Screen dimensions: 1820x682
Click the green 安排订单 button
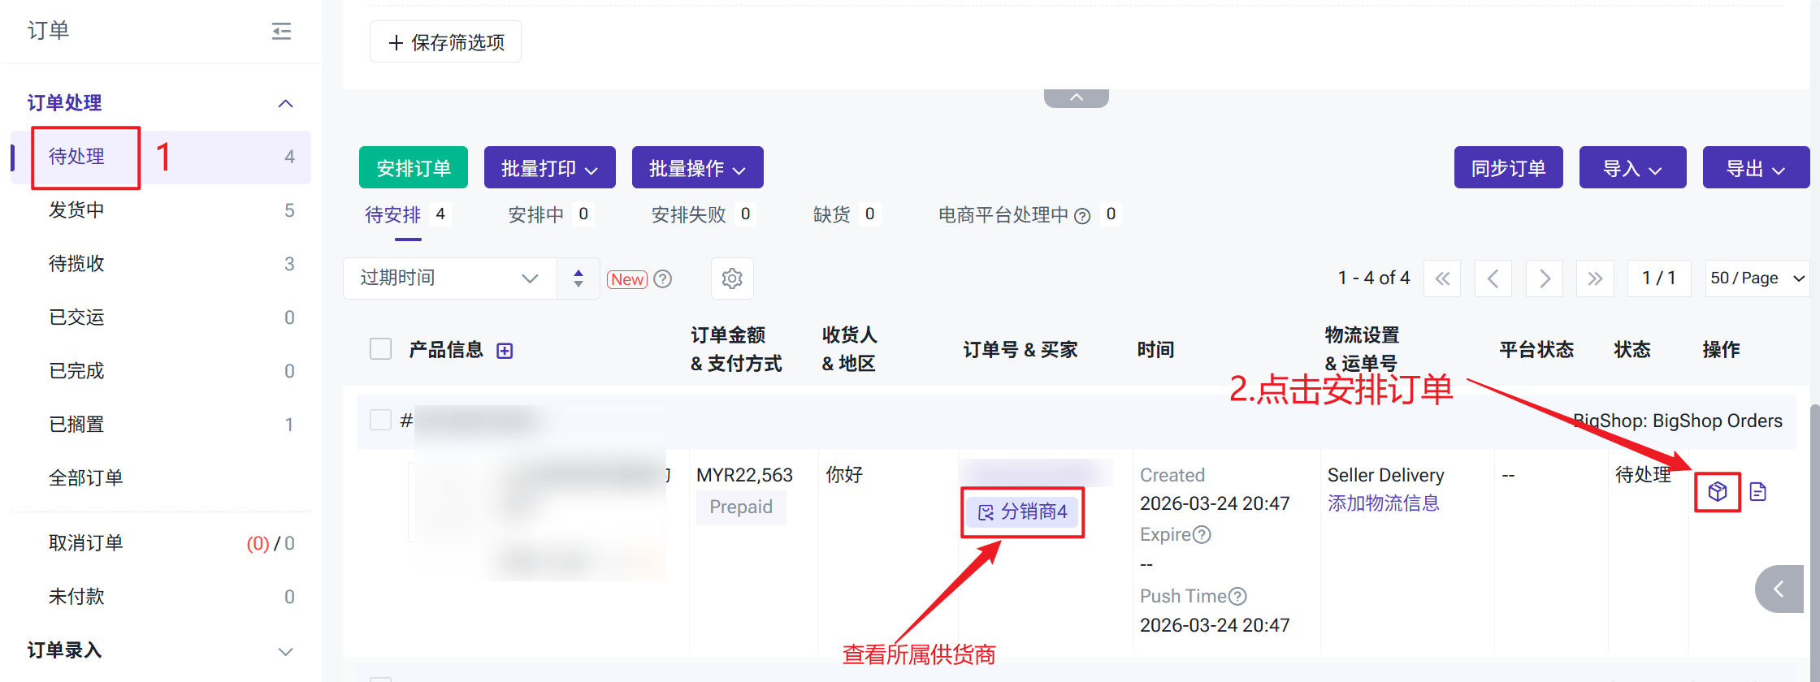pyautogui.click(x=414, y=168)
